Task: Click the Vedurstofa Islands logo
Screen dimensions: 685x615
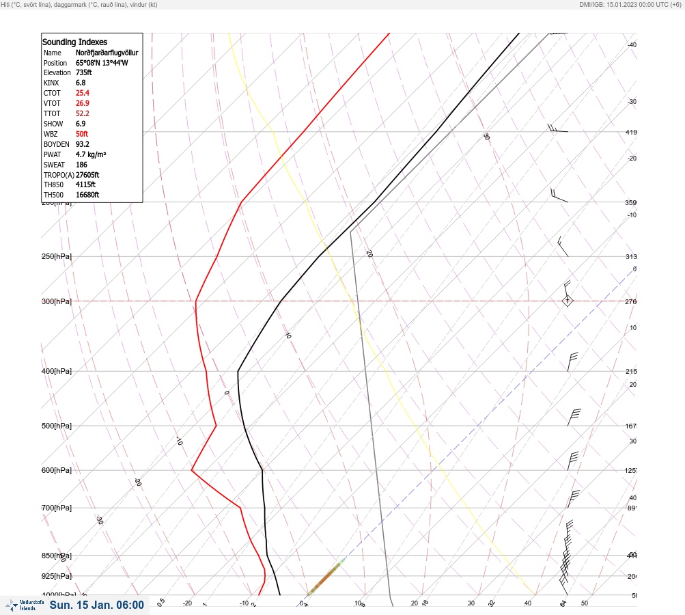Action: coord(25,605)
